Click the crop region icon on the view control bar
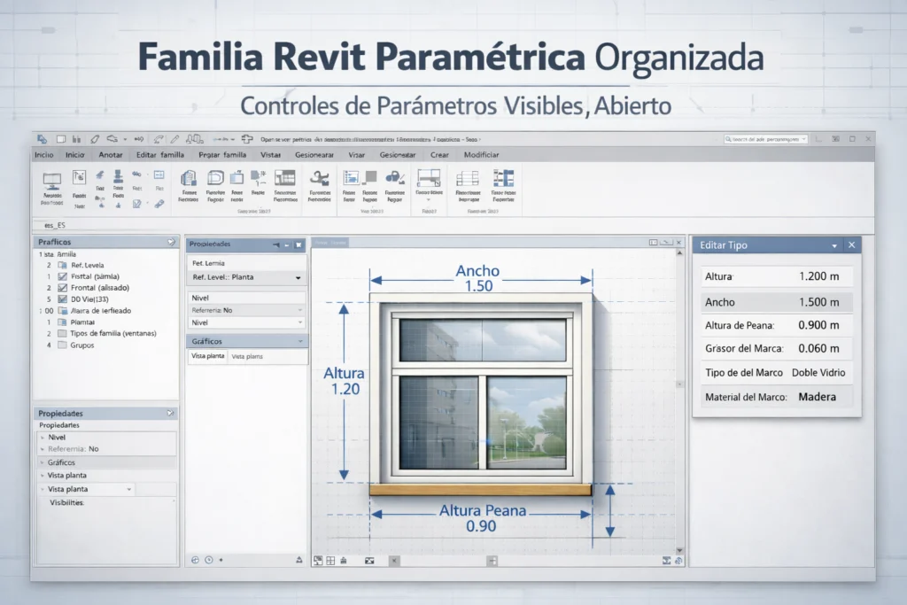907x605 pixels. [369, 559]
